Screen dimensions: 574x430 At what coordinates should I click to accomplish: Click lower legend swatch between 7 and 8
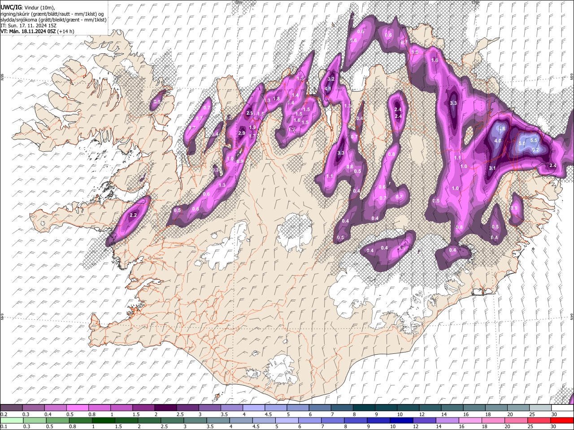pos(332,420)
